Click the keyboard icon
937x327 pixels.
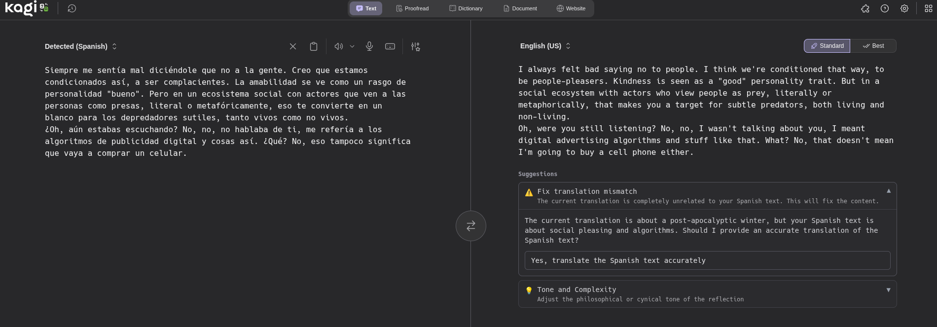(390, 46)
